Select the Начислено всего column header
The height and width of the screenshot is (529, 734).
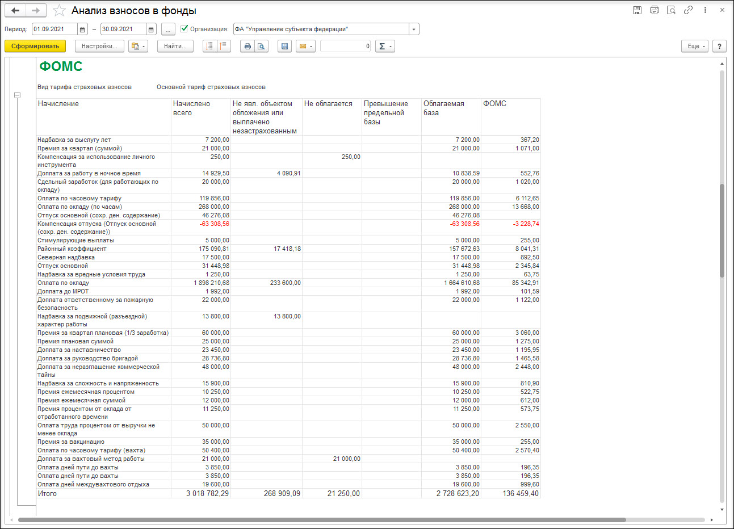coord(201,117)
